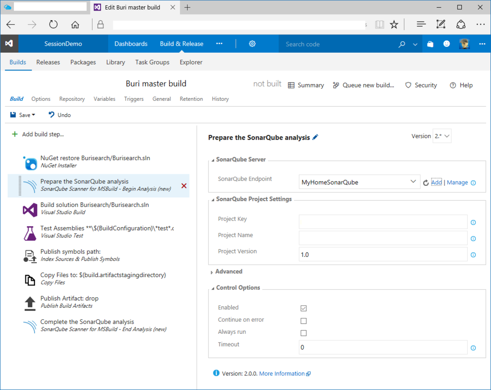This screenshot has height=390, width=491.
Task: Check the Continue on error option
Action: [304, 321]
